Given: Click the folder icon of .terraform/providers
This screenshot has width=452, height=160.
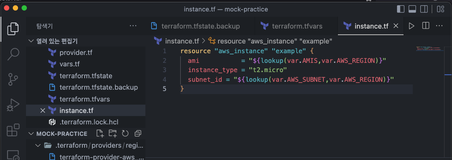Looking at the screenshot, I should pyautogui.click(x=48, y=145).
